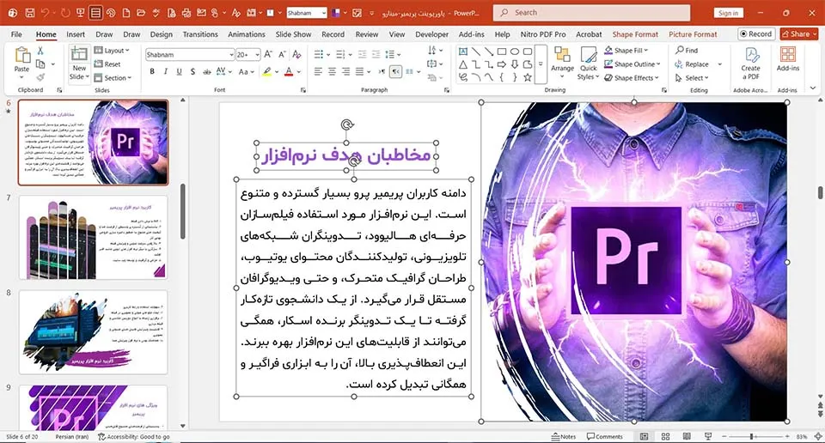
Task: Select the five-point star shape
Action: point(527,78)
